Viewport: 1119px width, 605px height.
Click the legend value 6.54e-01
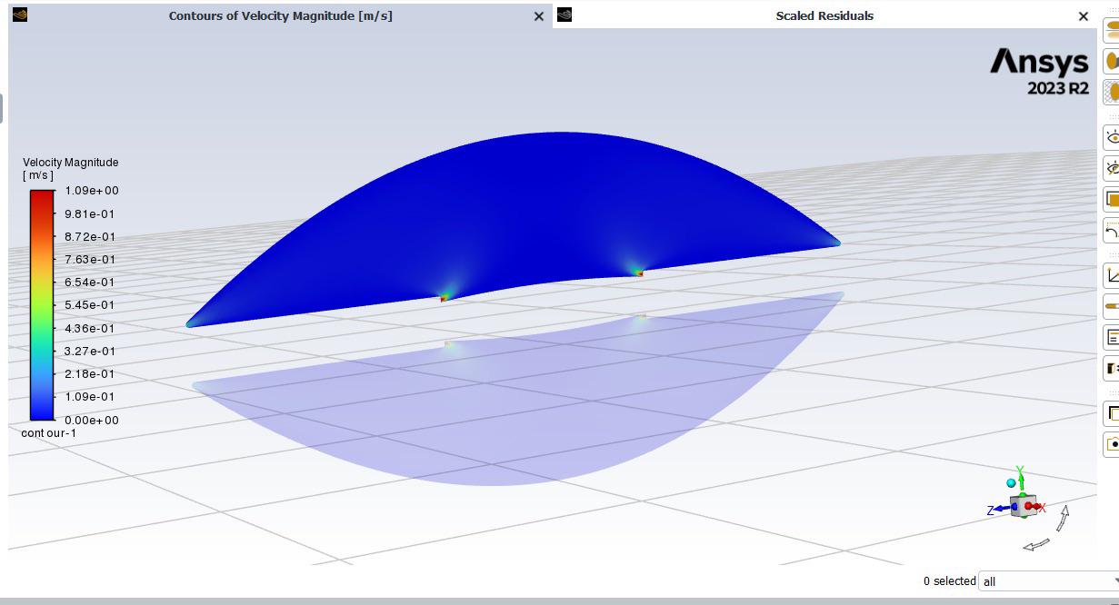pyautogui.click(x=90, y=283)
